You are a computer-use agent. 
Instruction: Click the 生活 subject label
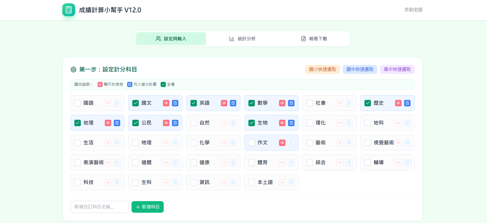[89, 143]
